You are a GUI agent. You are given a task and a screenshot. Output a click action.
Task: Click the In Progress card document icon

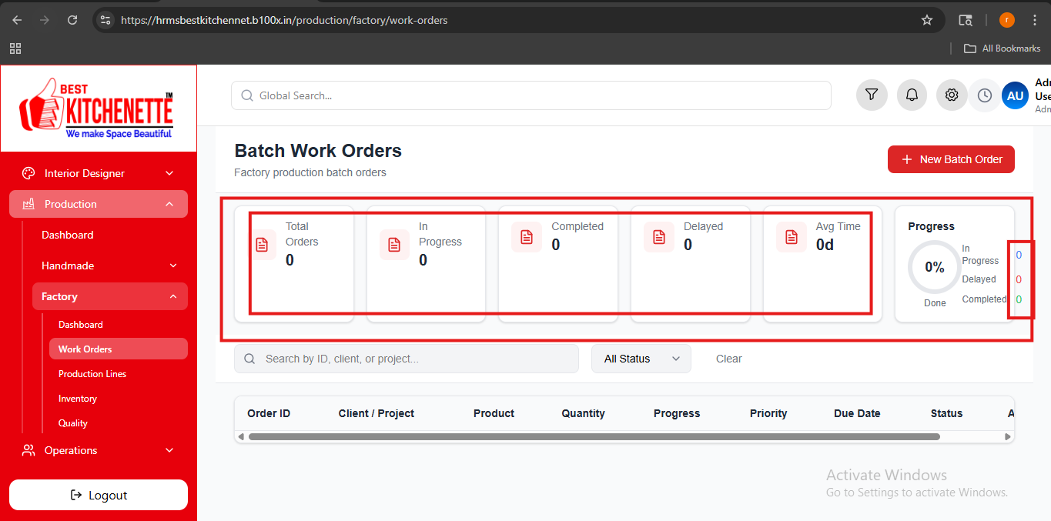pos(394,245)
